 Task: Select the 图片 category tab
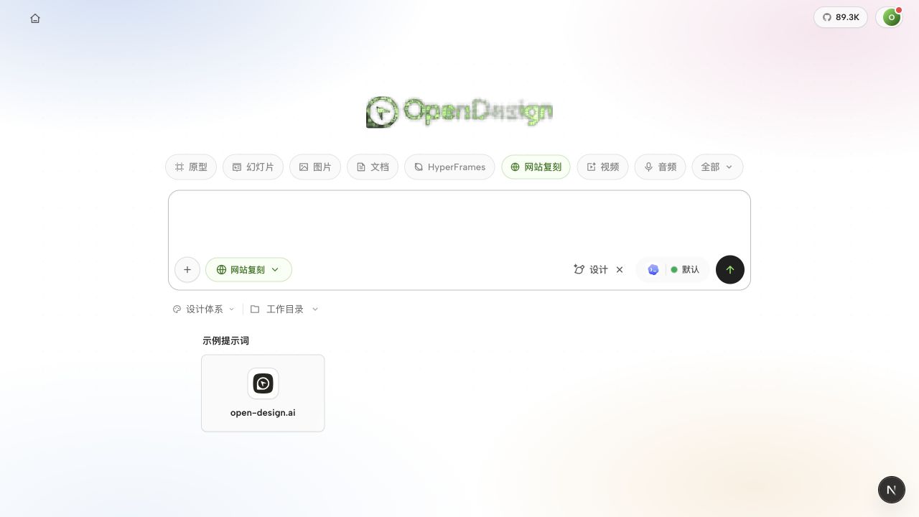point(315,167)
